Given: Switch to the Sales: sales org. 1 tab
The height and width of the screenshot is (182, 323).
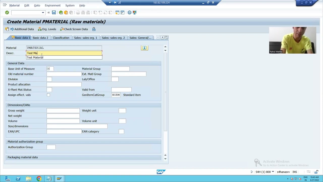Looking at the screenshot, I should 86,38.
